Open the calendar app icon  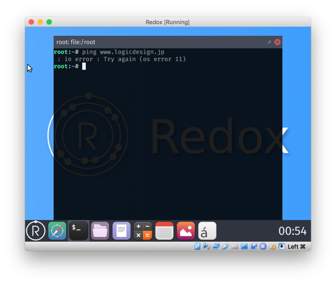(x=164, y=231)
